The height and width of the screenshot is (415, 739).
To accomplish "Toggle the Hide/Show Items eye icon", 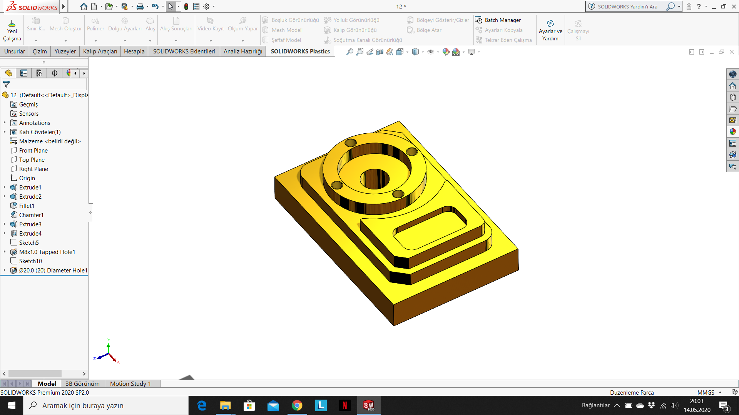I will 431,52.
